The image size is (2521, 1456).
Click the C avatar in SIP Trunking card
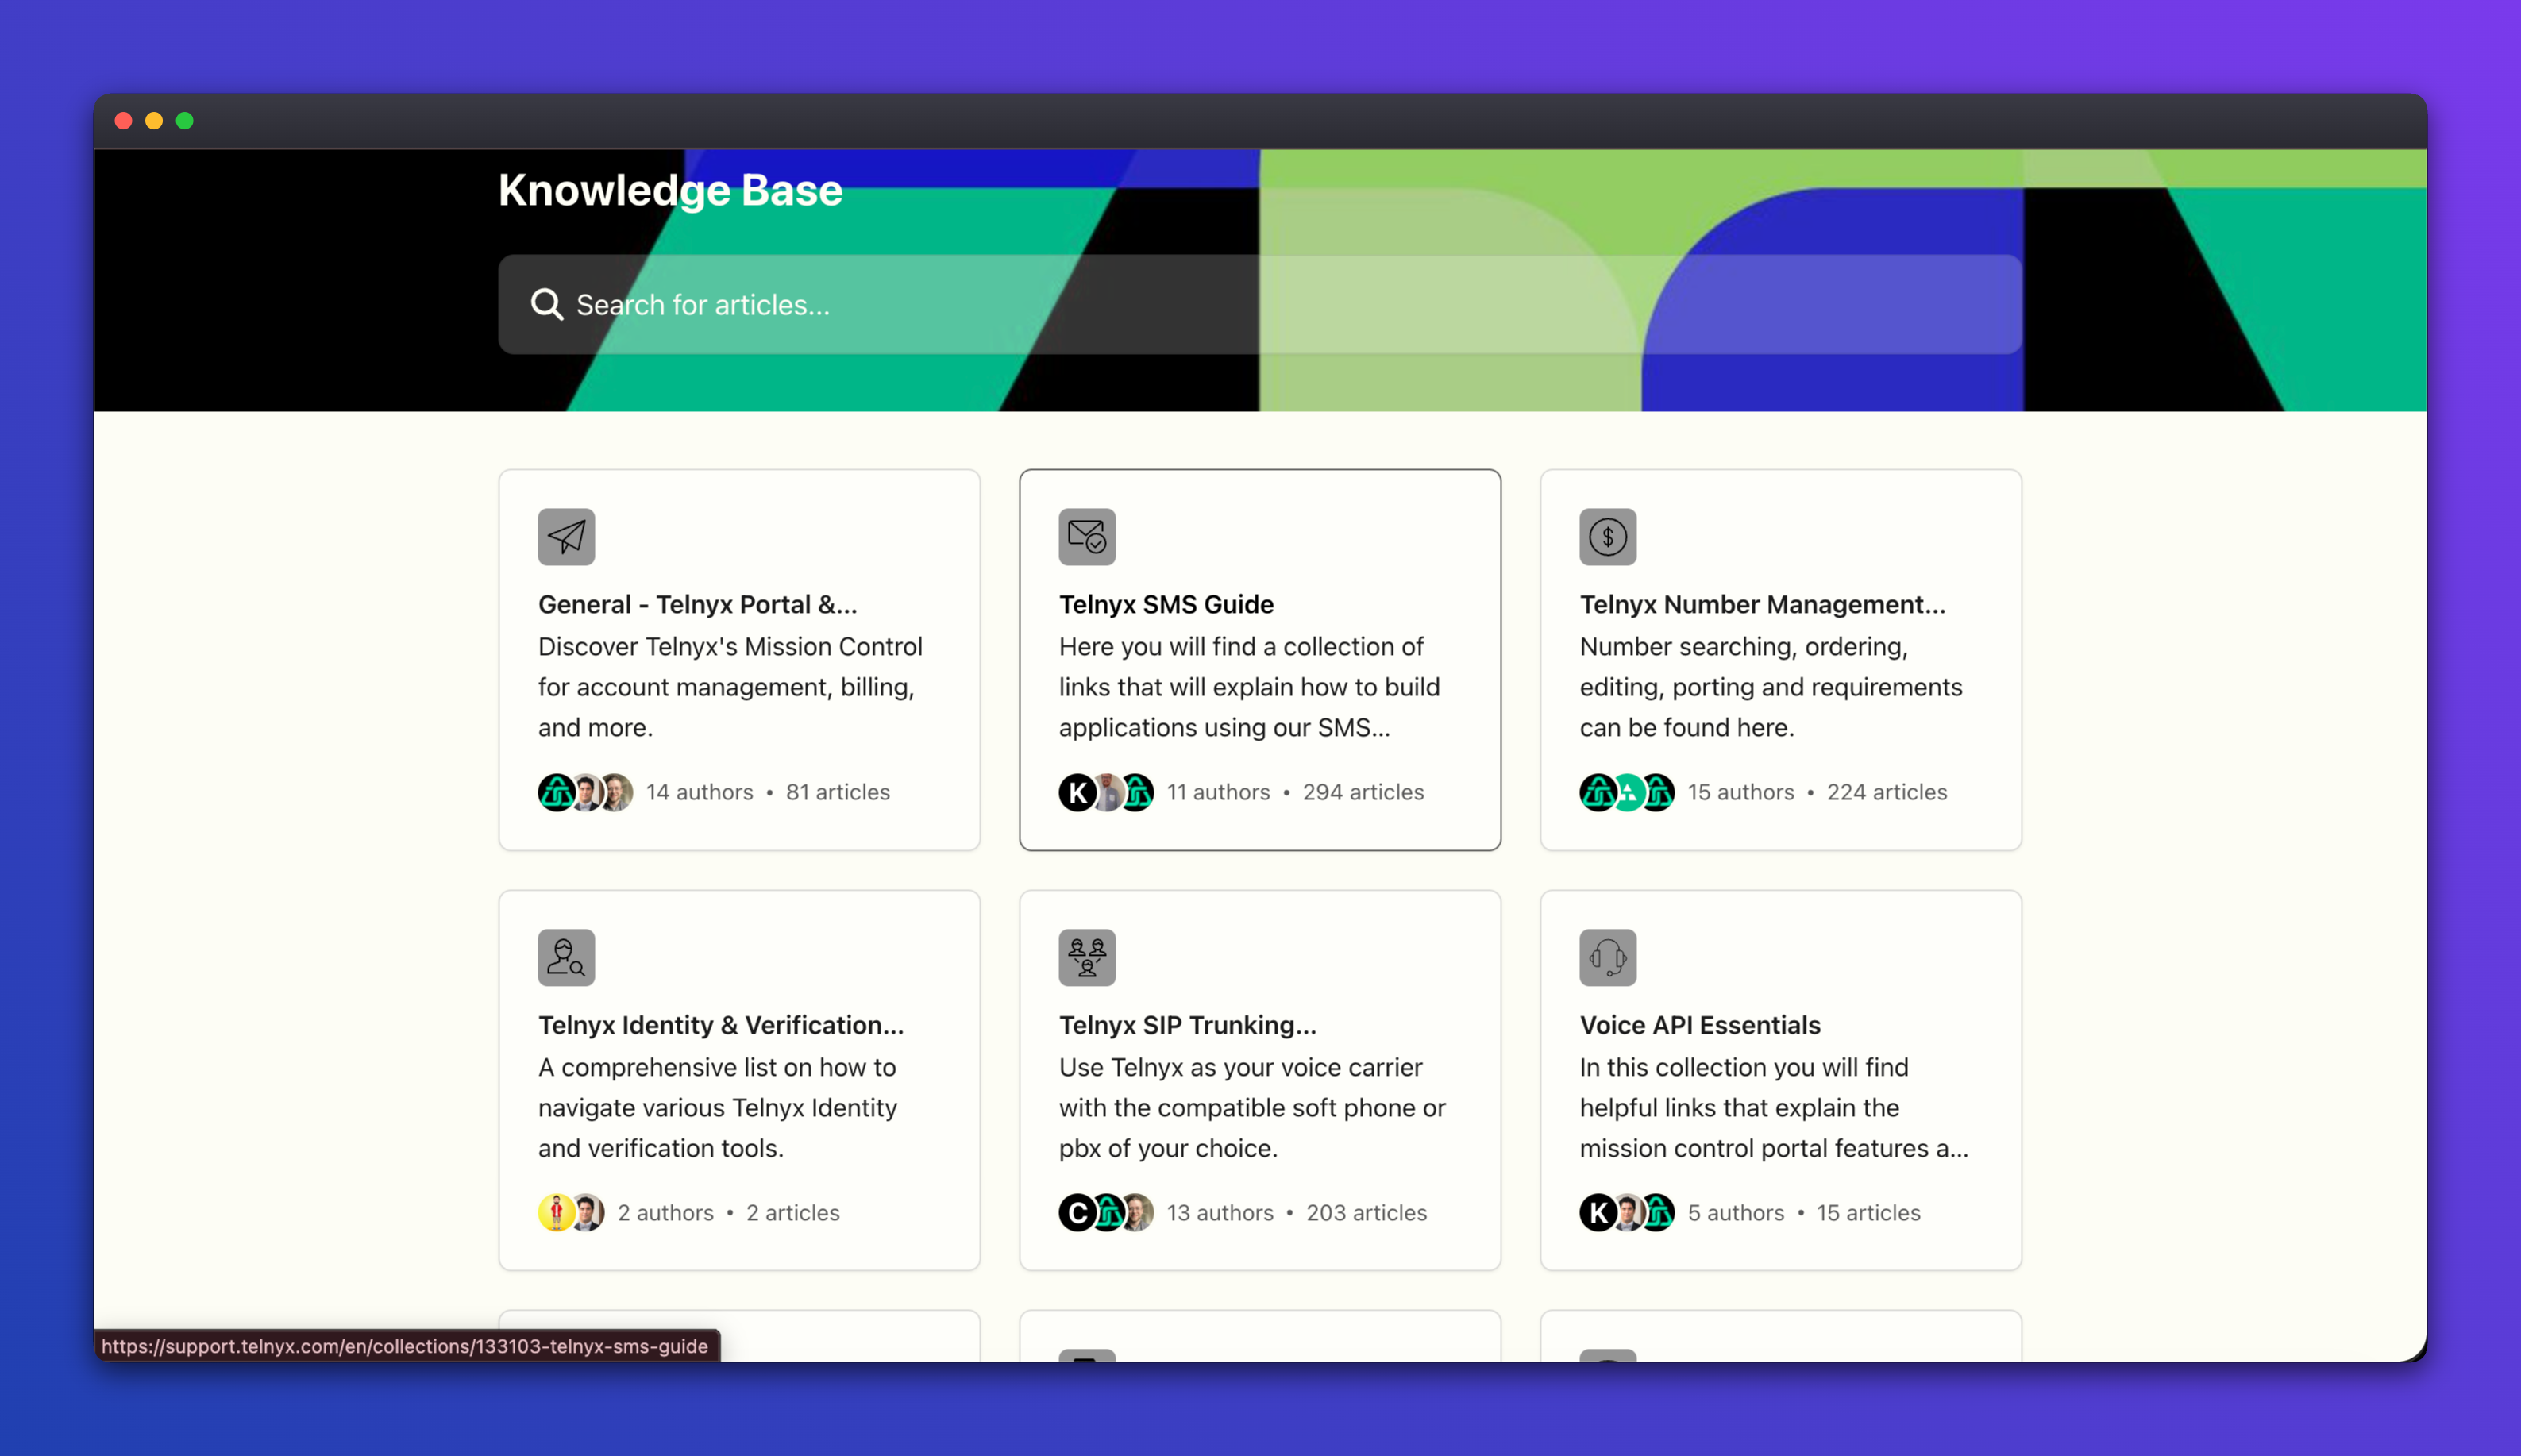1077,1212
